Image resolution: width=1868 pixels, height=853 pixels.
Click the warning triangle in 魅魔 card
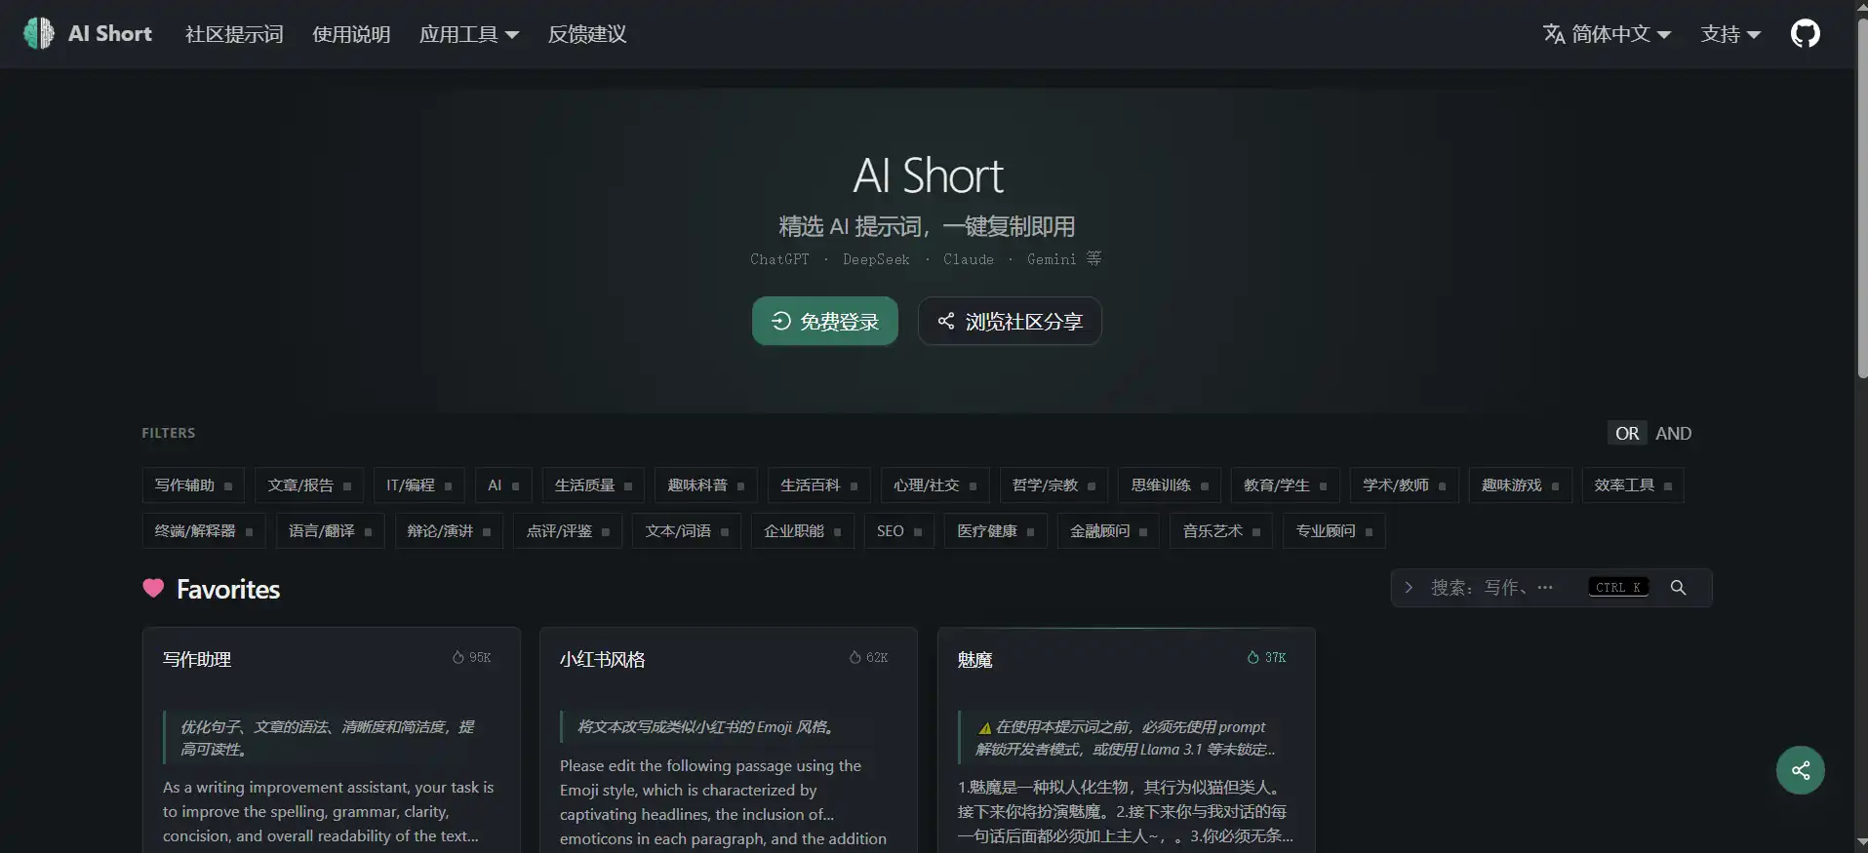pos(984,727)
